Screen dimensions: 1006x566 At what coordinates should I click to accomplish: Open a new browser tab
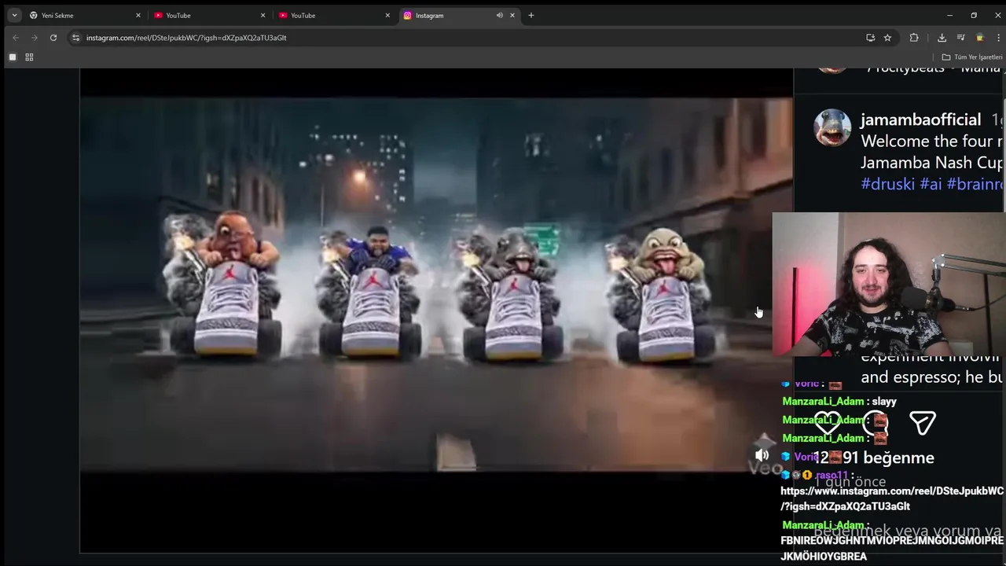pos(531,15)
